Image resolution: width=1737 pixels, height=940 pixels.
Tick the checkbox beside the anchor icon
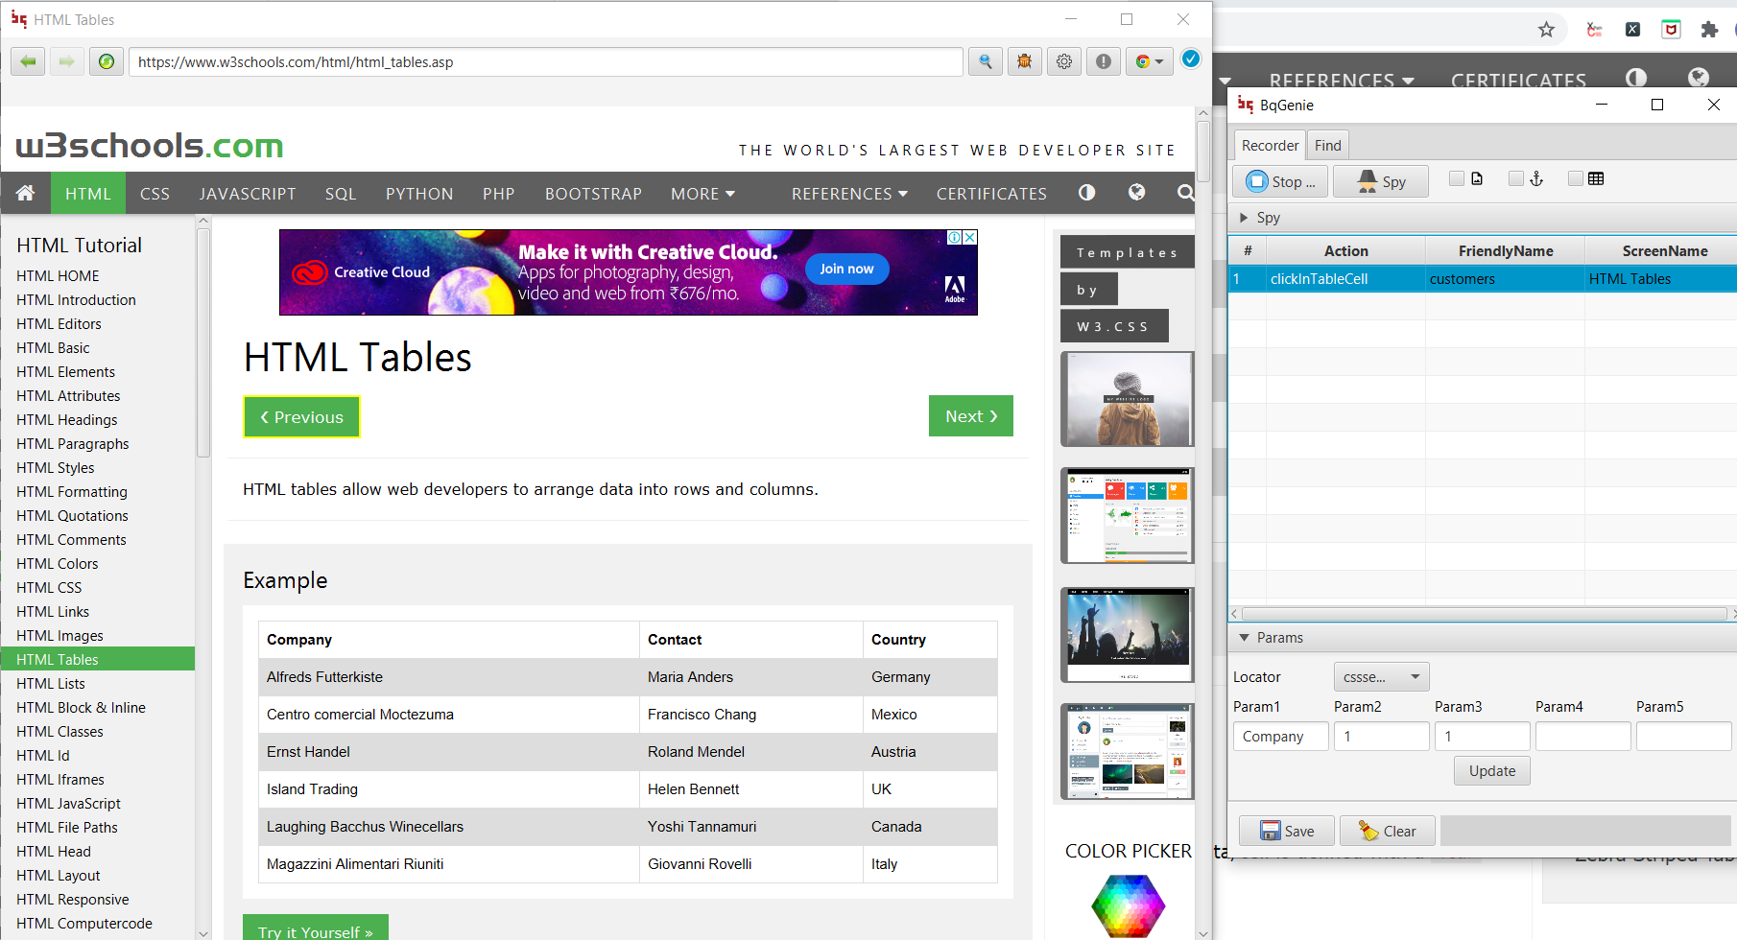pos(1516,178)
